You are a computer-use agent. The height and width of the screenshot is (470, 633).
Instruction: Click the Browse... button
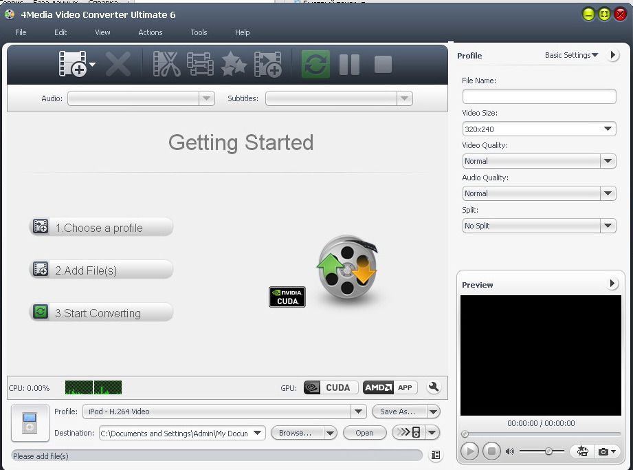coord(296,433)
